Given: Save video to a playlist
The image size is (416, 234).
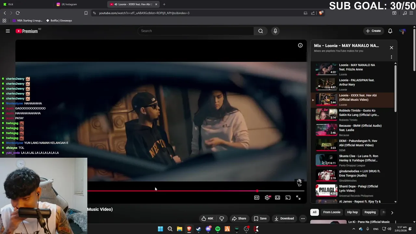Looking at the screenshot, I should pyautogui.click(x=260, y=218).
